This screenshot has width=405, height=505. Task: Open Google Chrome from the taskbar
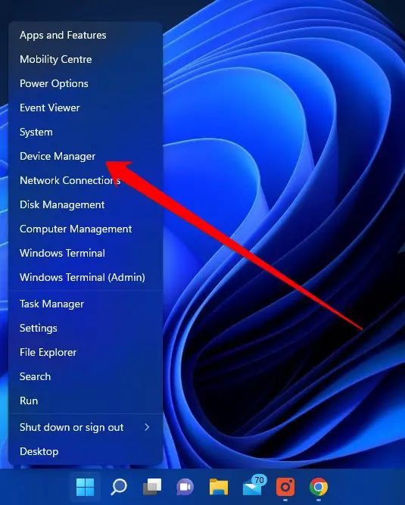click(319, 487)
